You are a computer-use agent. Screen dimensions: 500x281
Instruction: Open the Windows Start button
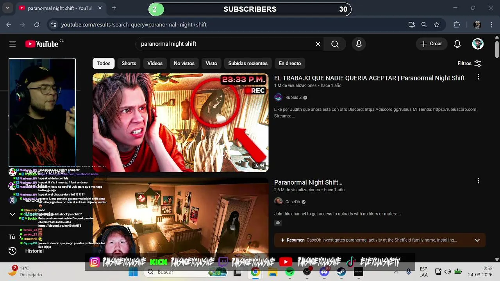click(133, 272)
